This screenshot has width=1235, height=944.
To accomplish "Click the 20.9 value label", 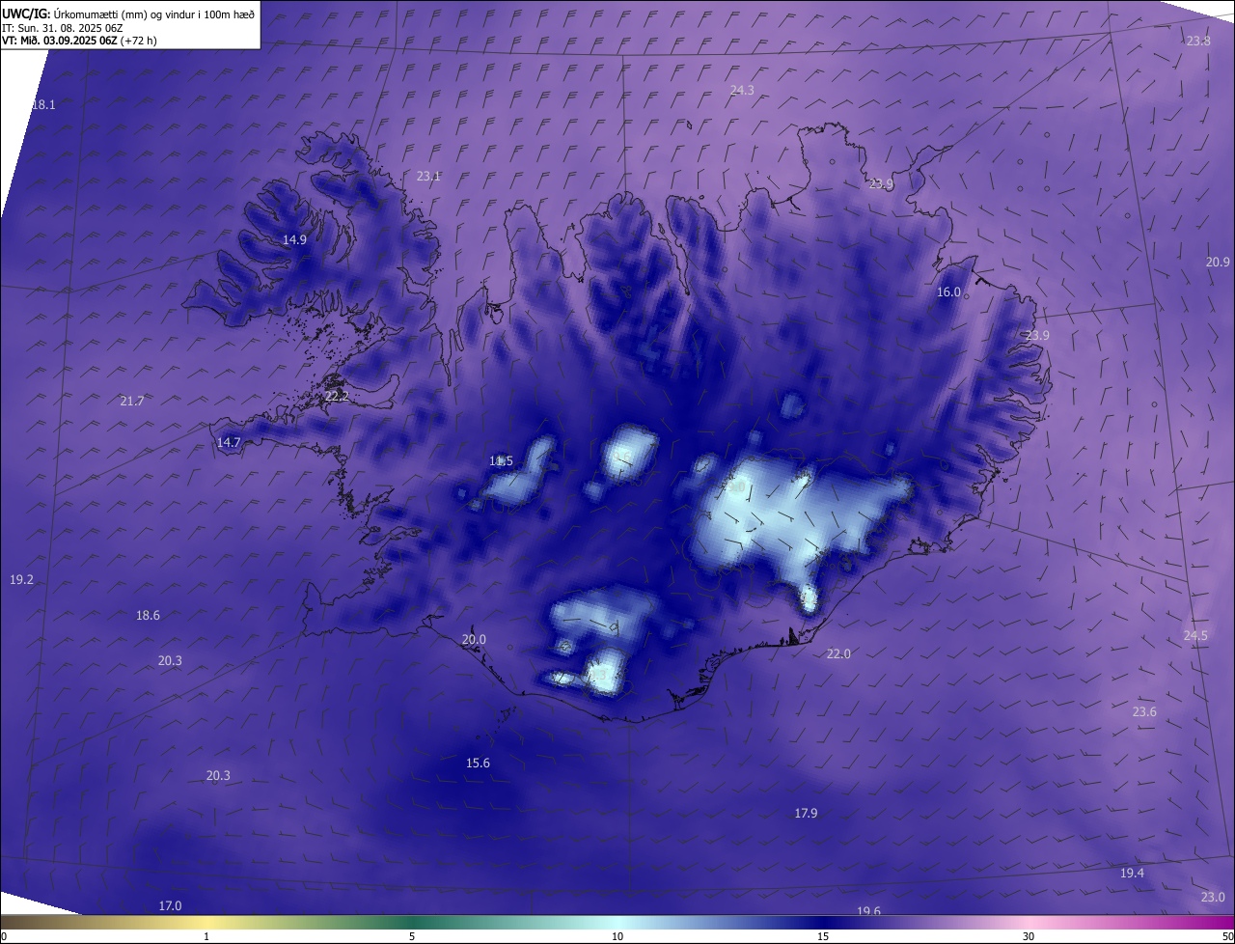I will 1218,262.
